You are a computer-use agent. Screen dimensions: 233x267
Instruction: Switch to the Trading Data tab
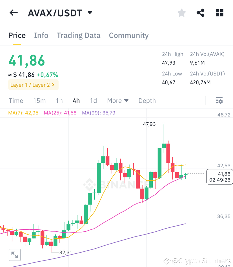(78, 35)
